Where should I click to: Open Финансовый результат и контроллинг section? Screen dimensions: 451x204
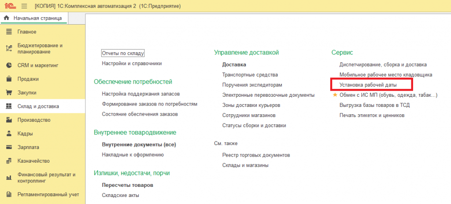(x=43, y=178)
